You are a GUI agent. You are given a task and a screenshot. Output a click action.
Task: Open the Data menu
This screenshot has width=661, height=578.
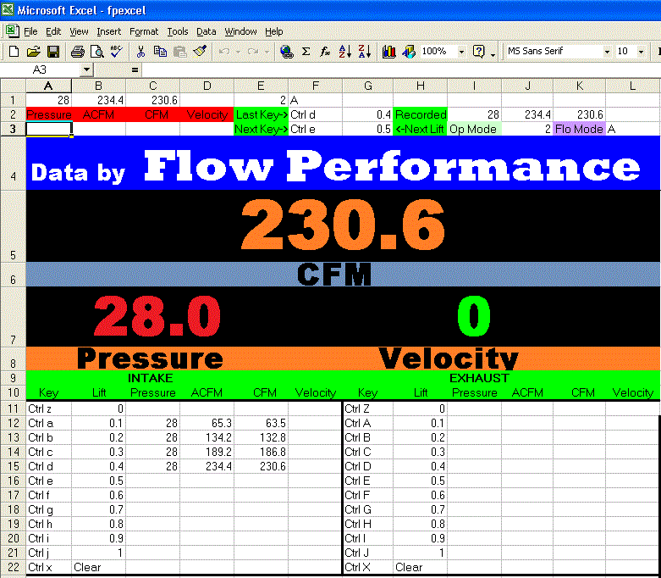point(207,31)
